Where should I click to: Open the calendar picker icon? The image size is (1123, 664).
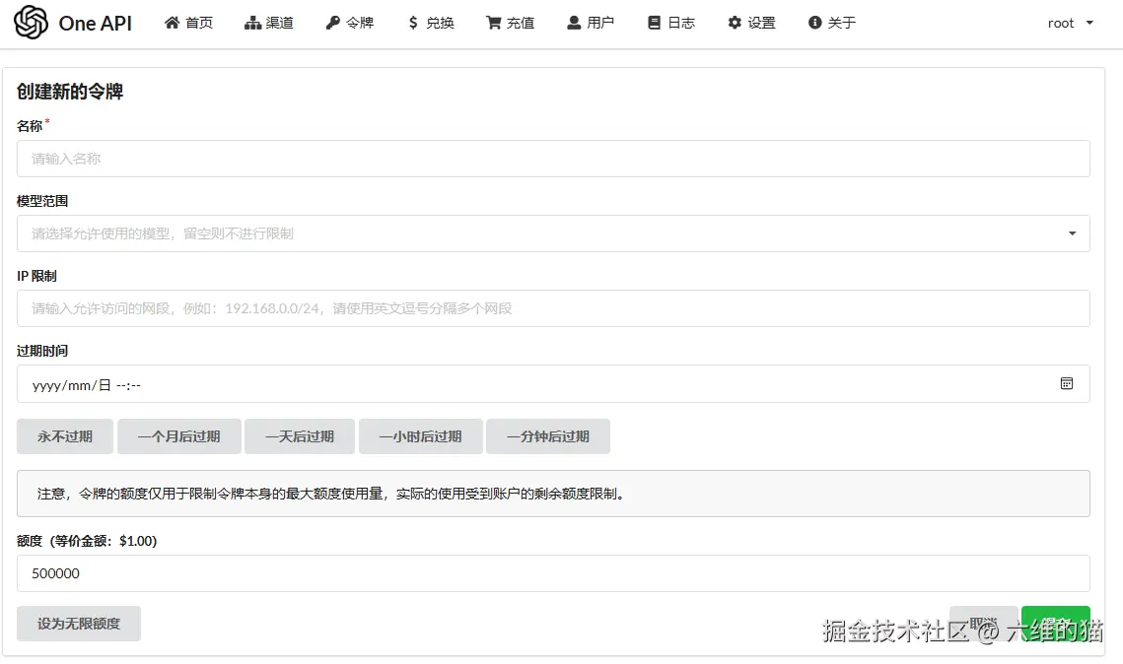point(1067,383)
